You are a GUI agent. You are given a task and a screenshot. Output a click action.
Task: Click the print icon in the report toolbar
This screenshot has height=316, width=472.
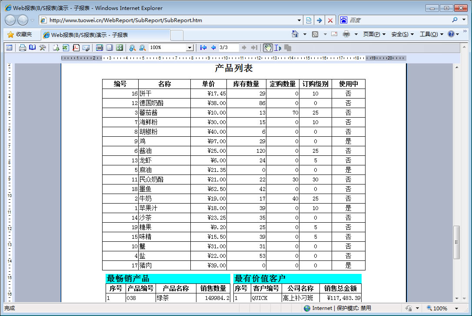pos(23,48)
